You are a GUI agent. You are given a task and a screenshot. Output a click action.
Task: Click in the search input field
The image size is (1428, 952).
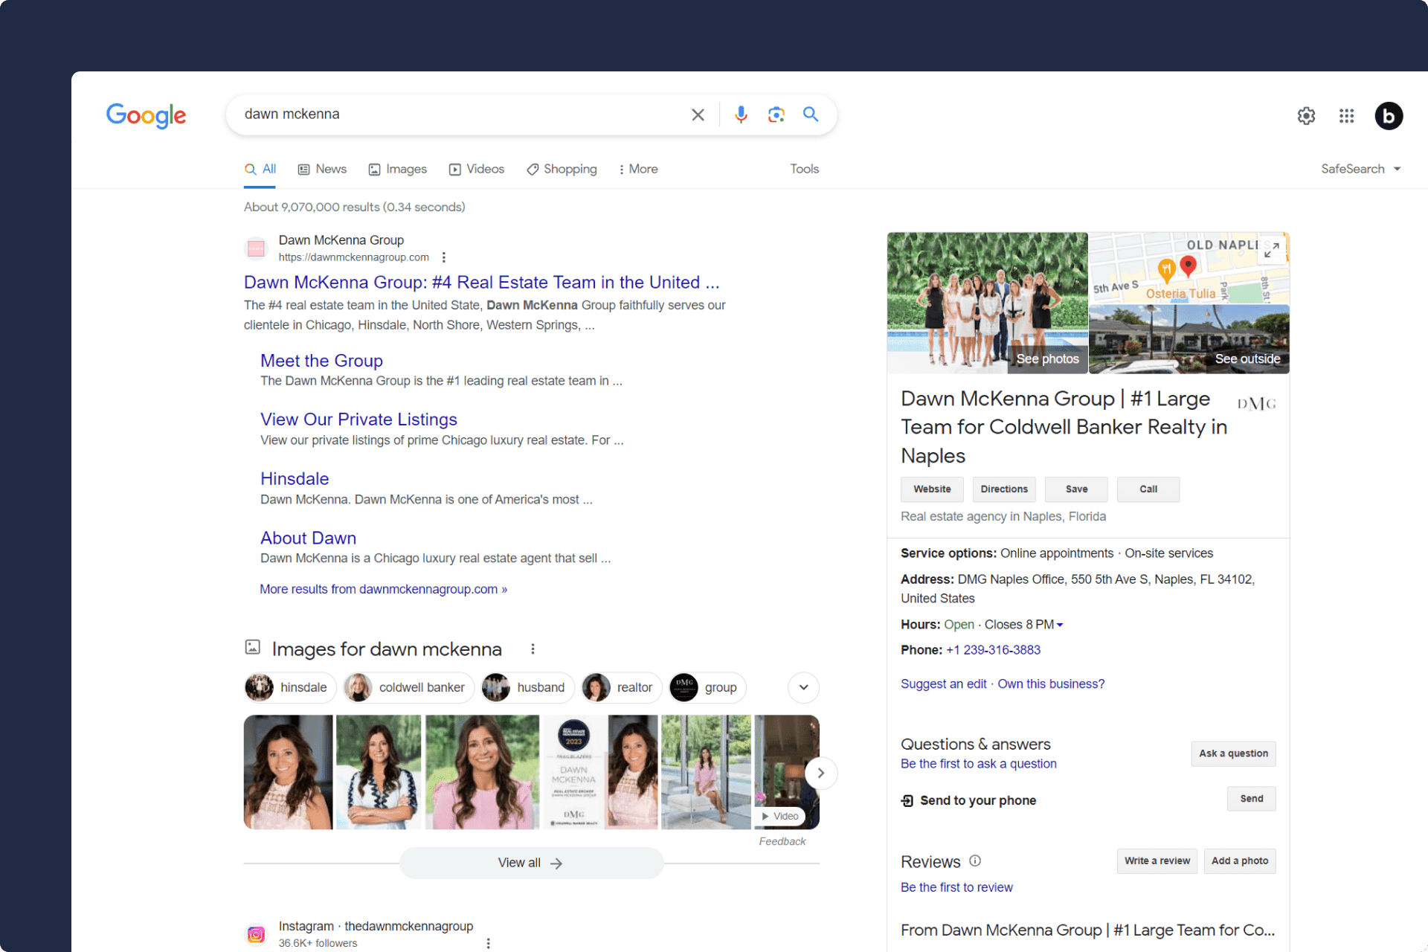coord(461,115)
